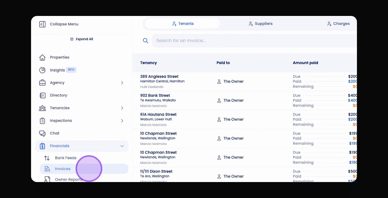388x198 pixels.
Task: Click owner person icon in 61A Hautana Street row
Action: click(219, 120)
